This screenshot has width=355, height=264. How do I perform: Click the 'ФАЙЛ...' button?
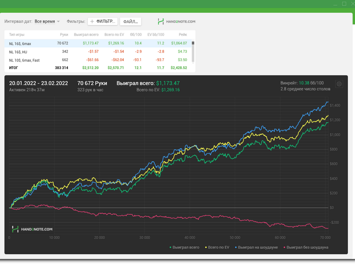coord(131,21)
